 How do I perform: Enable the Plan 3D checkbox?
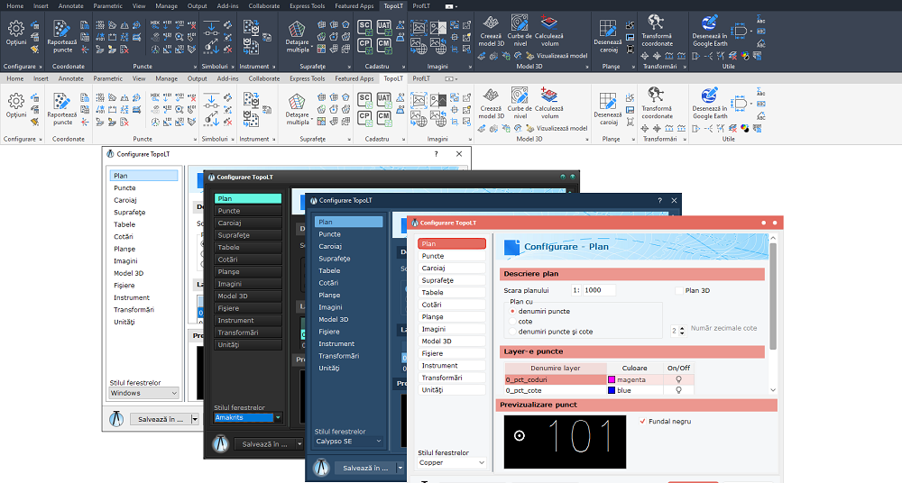point(679,290)
